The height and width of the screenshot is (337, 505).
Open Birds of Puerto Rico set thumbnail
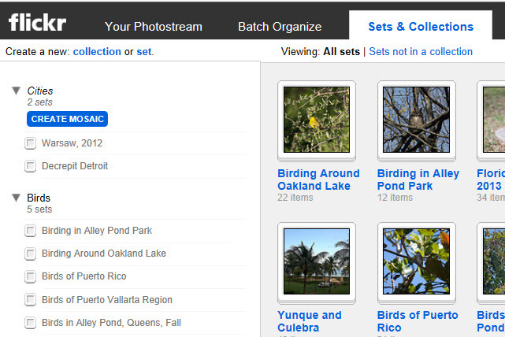[416, 261]
